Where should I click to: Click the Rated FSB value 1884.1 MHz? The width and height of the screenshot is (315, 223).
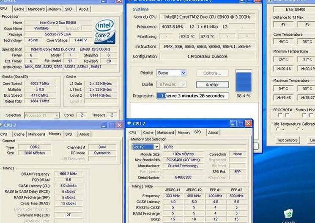click(x=40, y=101)
